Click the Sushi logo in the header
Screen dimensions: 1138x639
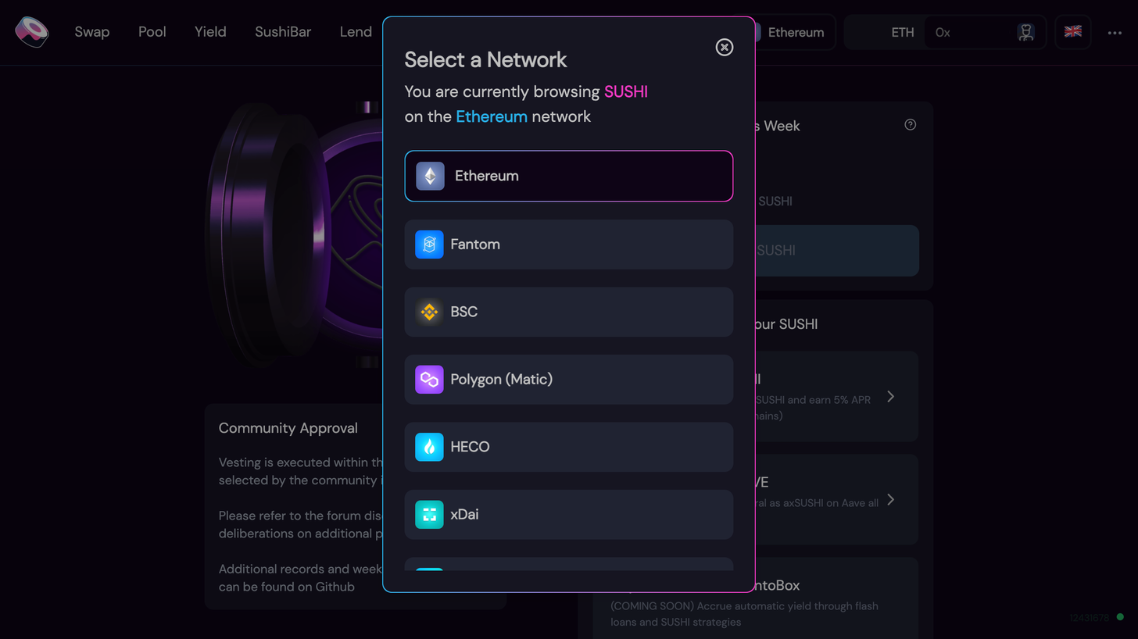pos(31,32)
